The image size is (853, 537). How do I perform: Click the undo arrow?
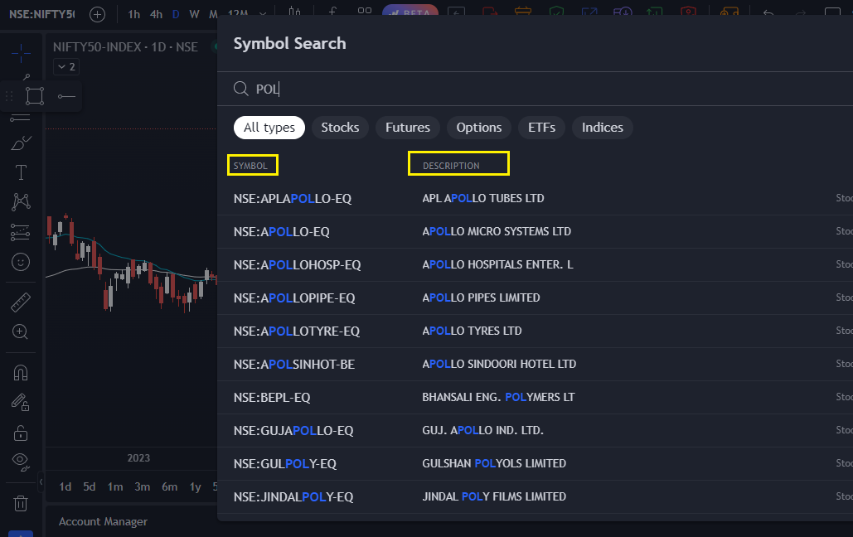tap(768, 12)
